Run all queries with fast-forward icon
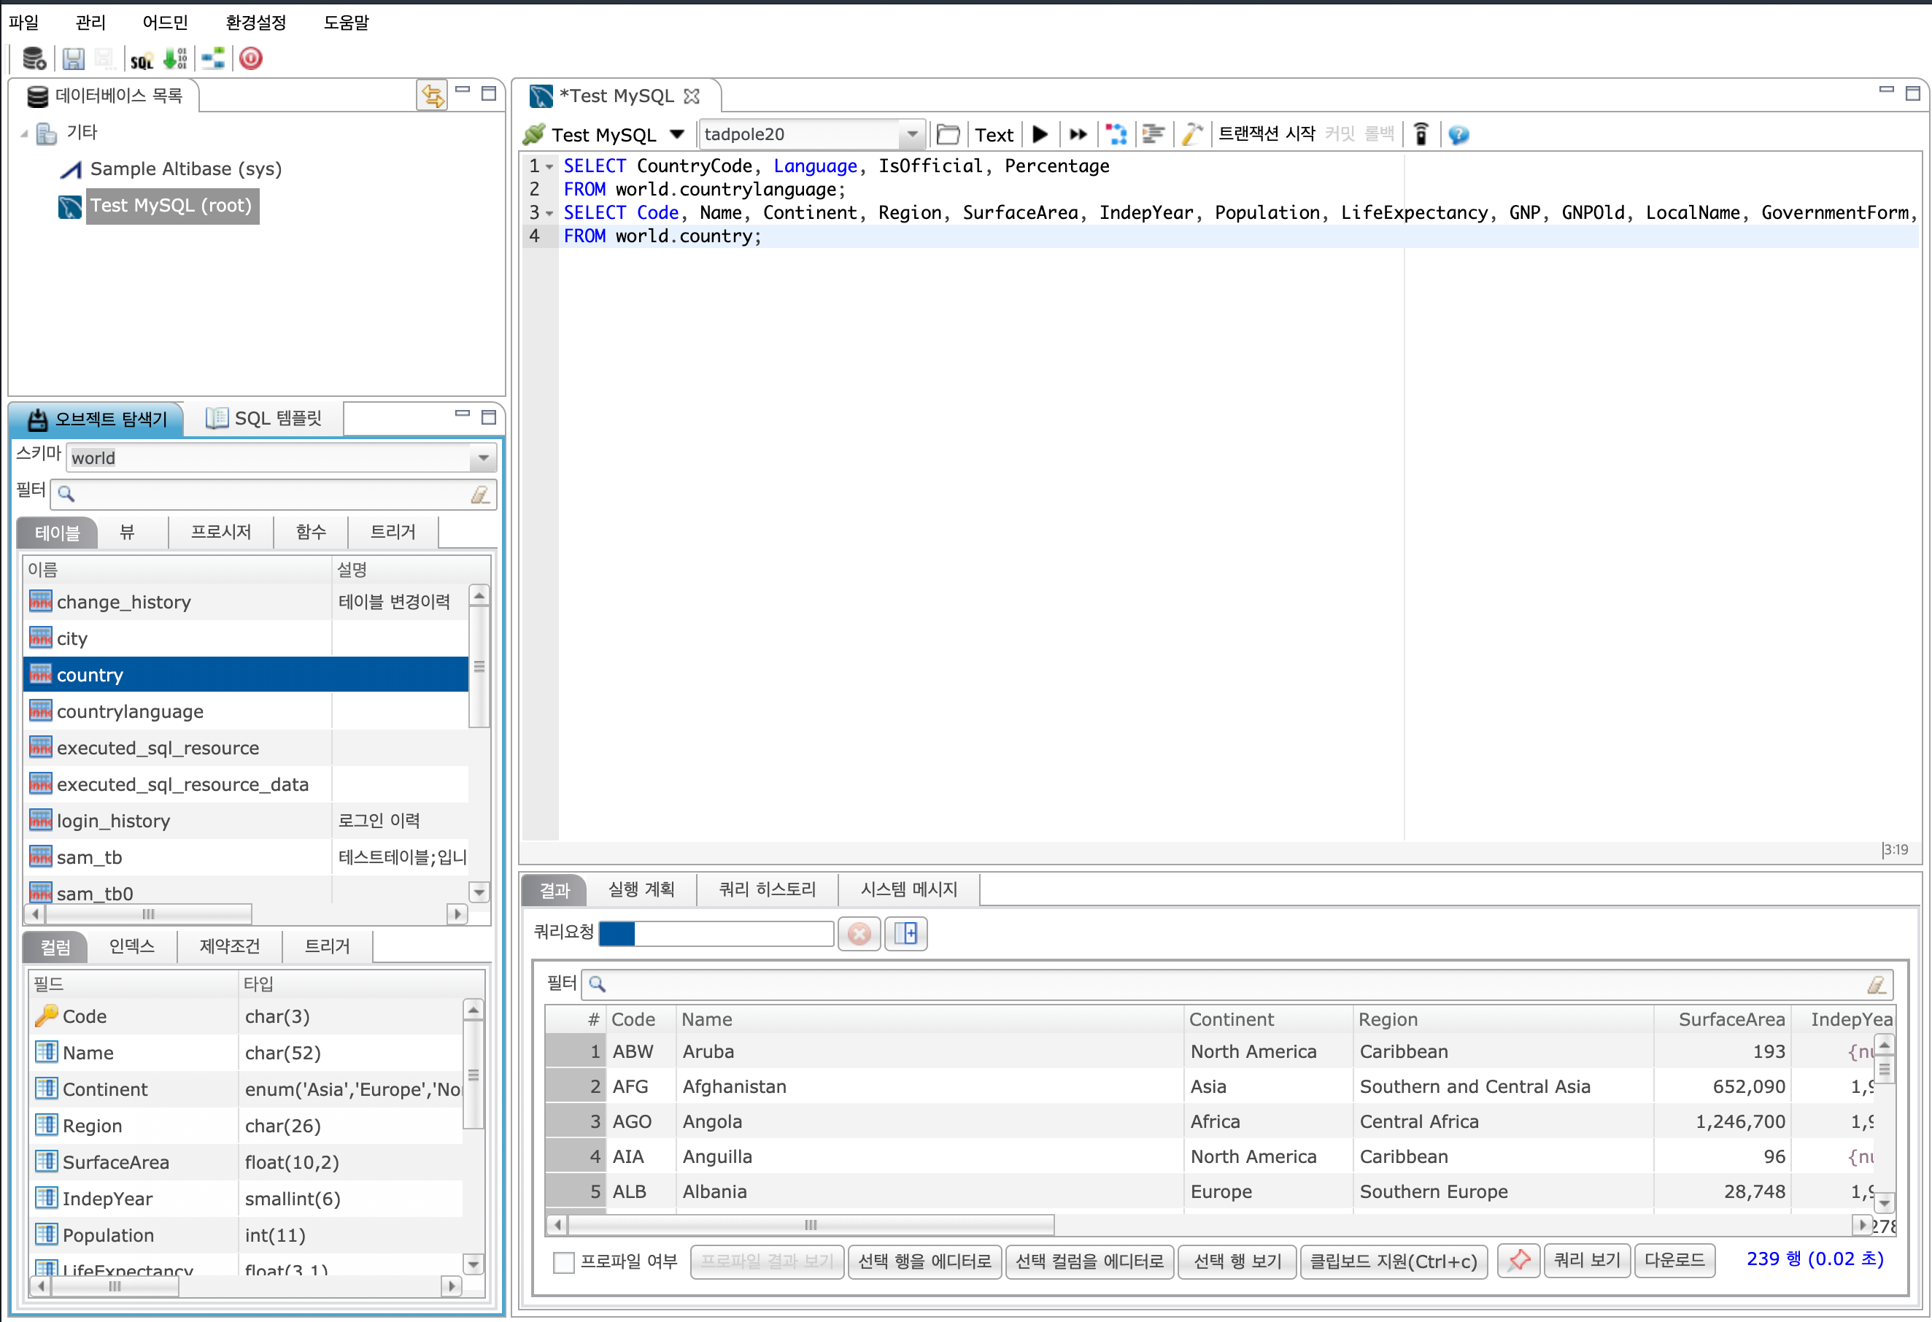The image size is (1932, 1322). point(1078,134)
